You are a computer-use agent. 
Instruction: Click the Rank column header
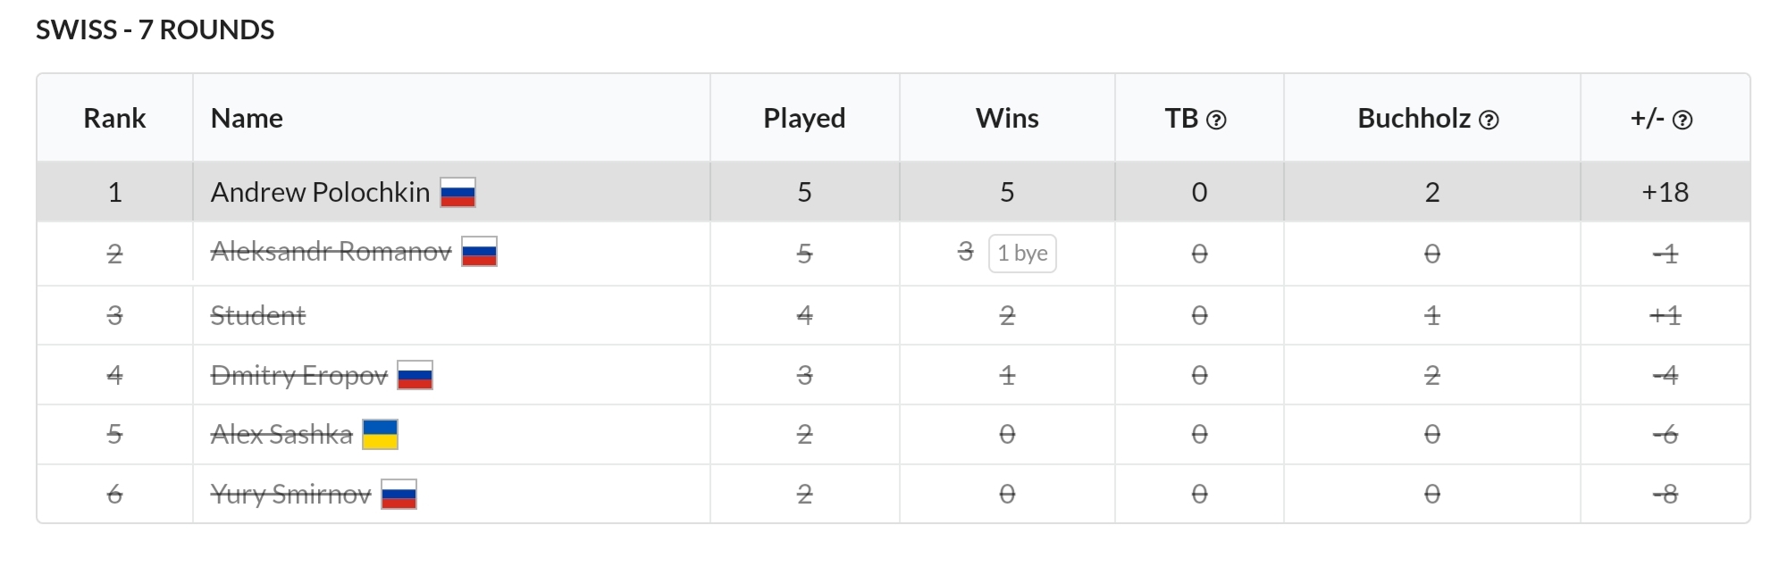114,118
